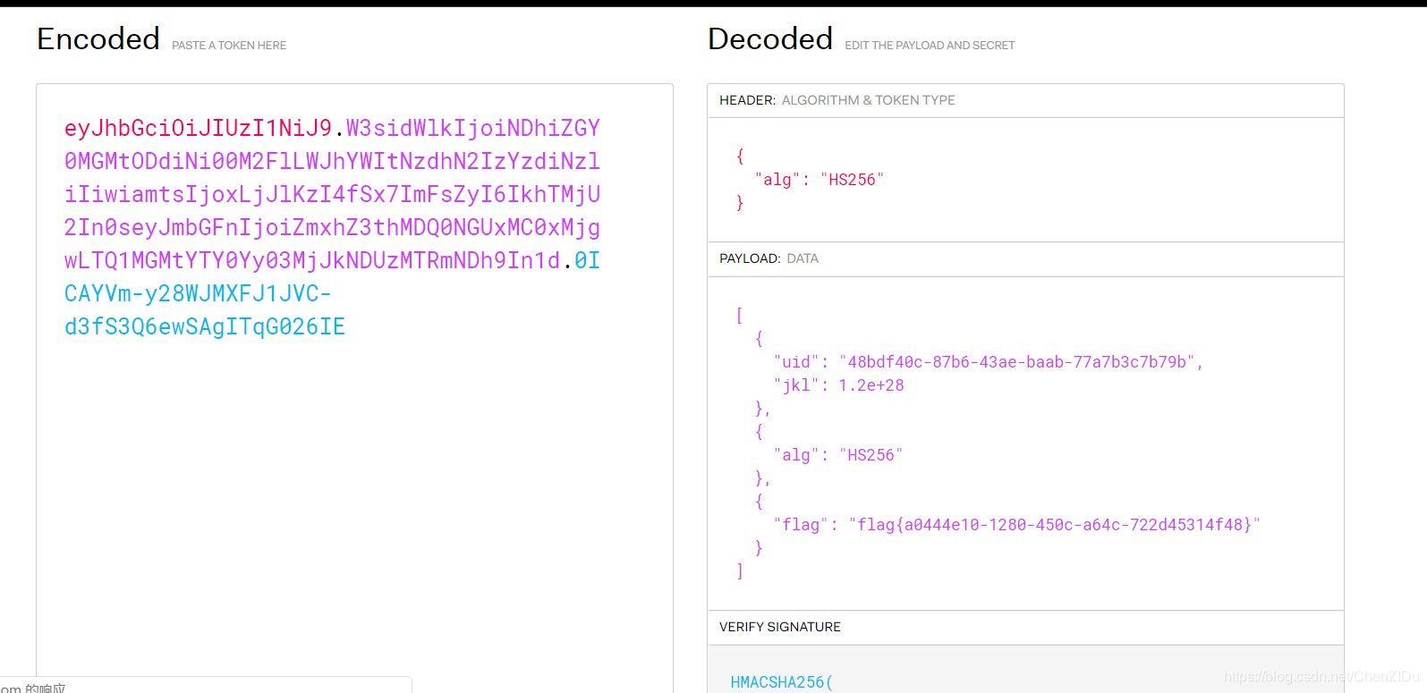The width and height of the screenshot is (1427, 693).
Task: Click the red JWT header segment 'eyJhbGciOiJIUzI1NiJ9'
Action: tap(198, 129)
